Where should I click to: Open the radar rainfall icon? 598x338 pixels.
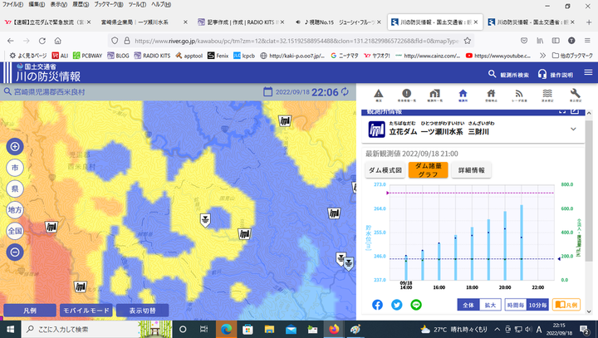(x=518, y=95)
